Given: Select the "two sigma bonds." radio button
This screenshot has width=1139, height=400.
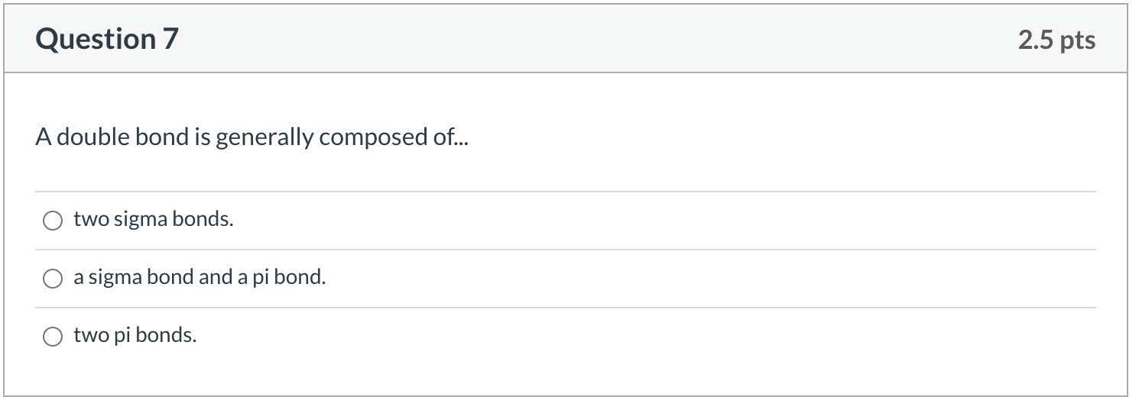Looking at the screenshot, I should [x=53, y=221].
